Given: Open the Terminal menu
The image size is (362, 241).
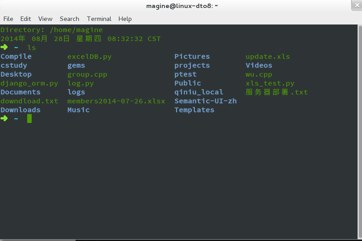Looking at the screenshot, I should tap(99, 19).
